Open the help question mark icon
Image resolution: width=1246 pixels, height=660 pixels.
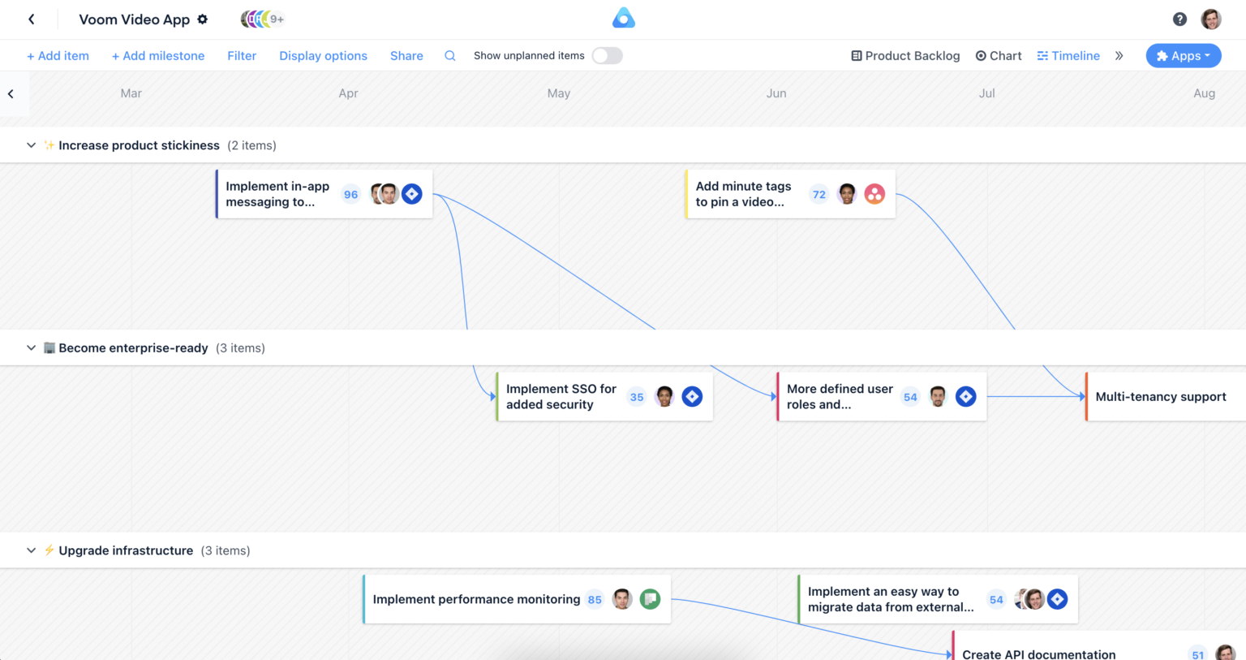[1180, 18]
